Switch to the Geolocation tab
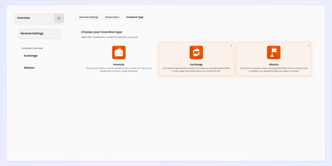The image size is (332, 166). tap(112, 17)
